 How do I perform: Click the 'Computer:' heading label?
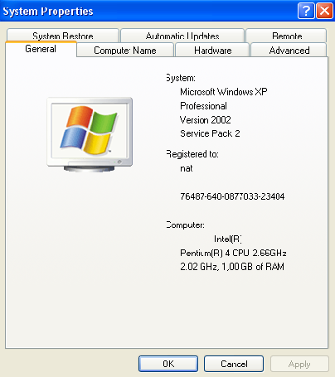coord(186,225)
